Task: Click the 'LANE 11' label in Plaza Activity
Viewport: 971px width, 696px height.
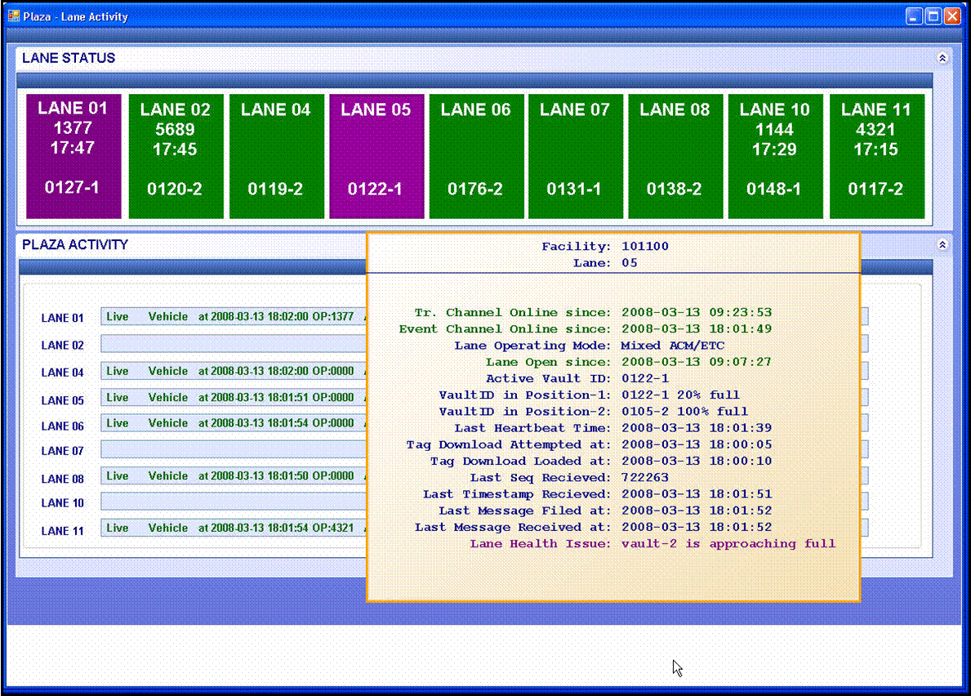Action: coord(62,531)
